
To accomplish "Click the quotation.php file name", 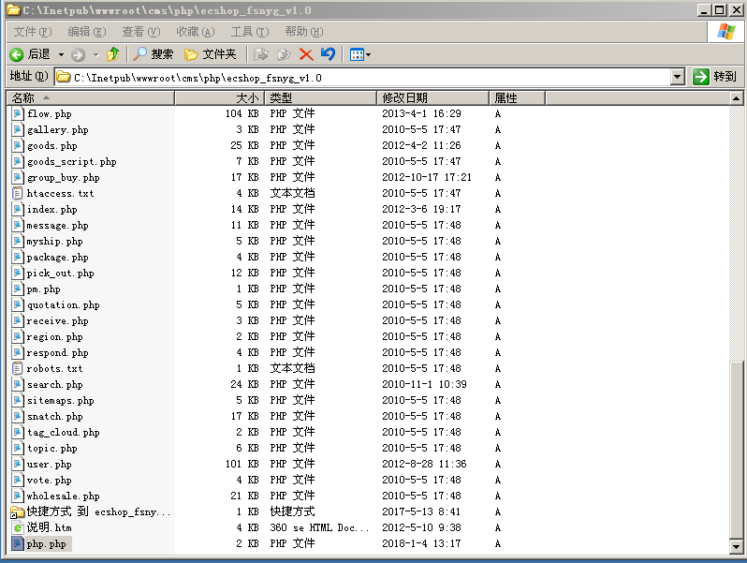I will pos(63,305).
